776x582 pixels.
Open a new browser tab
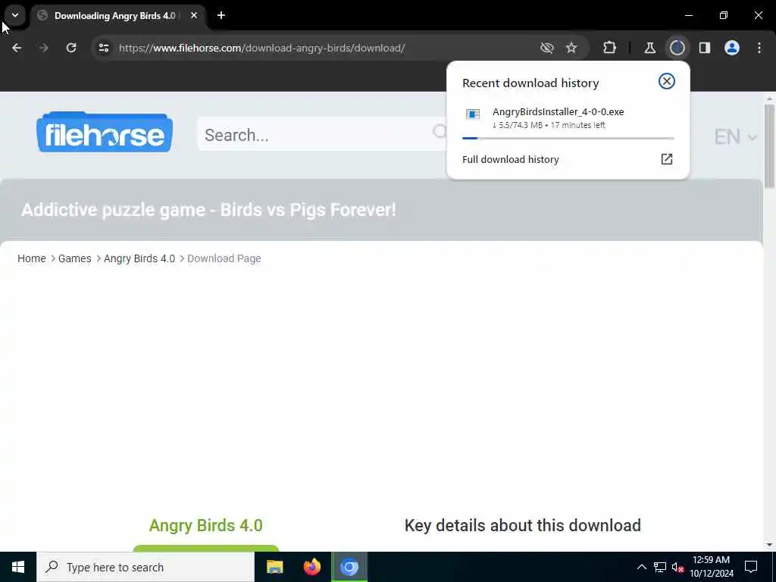tap(221, 16)
